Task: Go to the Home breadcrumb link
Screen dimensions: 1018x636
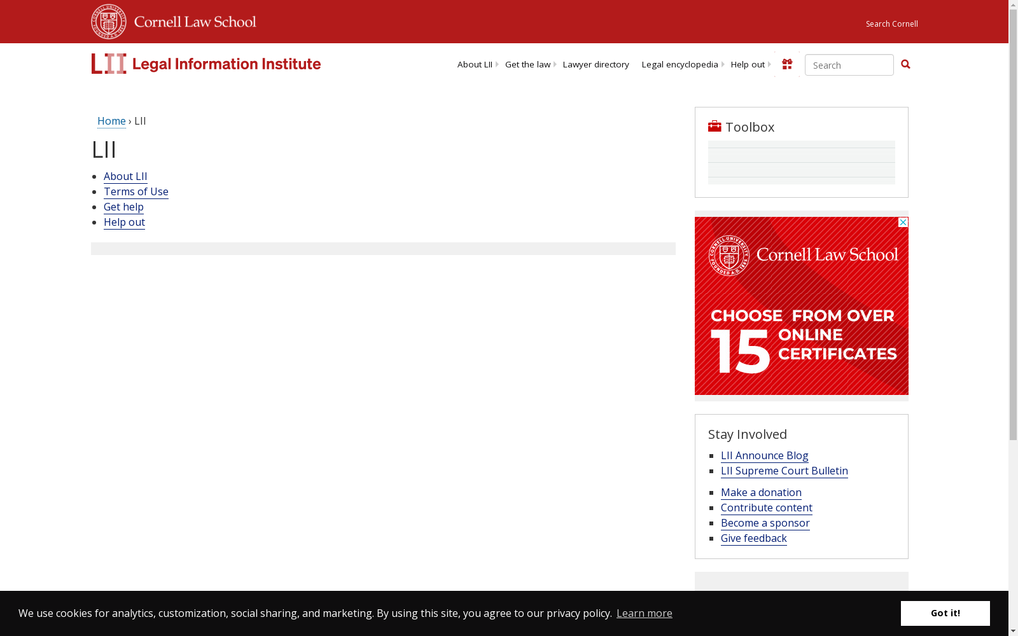Action: click(x=111, y=121)
